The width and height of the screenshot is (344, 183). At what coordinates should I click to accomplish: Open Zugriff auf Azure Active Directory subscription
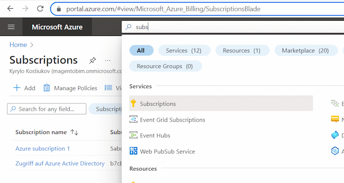coord(60,163)
